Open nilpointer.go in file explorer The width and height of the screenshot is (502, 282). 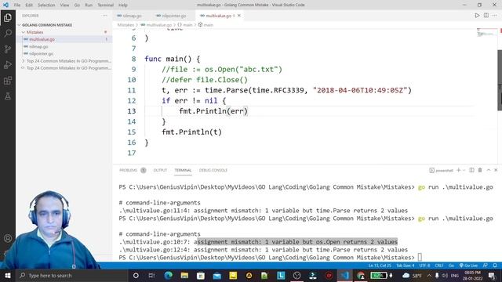click(42, 54)
